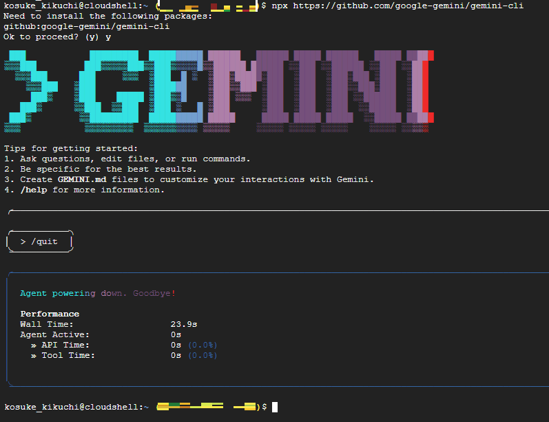Viewport: 549px width, 422px height.
Task: Click the 'Ok to proceed? (y) y' prompt
Action: [x=57, y=37]
